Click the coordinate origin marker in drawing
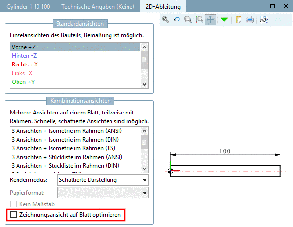The width and height of the screenshot is (293, 227). 170,171
